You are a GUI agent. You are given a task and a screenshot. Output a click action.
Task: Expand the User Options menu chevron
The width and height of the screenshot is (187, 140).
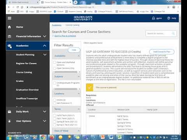click(x=44, y=121)
